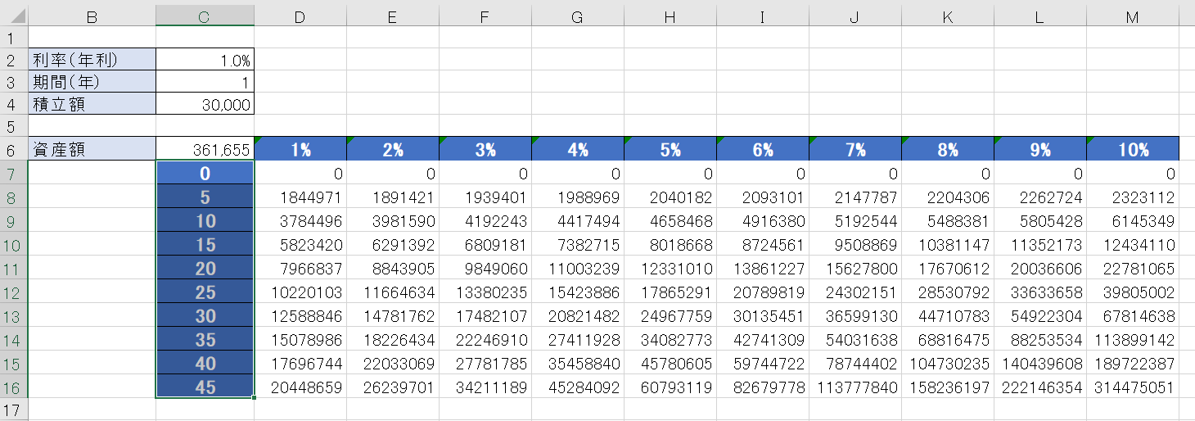Viewport: 1195px width, 421px height.
Task: Select the 10% column header cell
Action: 1133,149
